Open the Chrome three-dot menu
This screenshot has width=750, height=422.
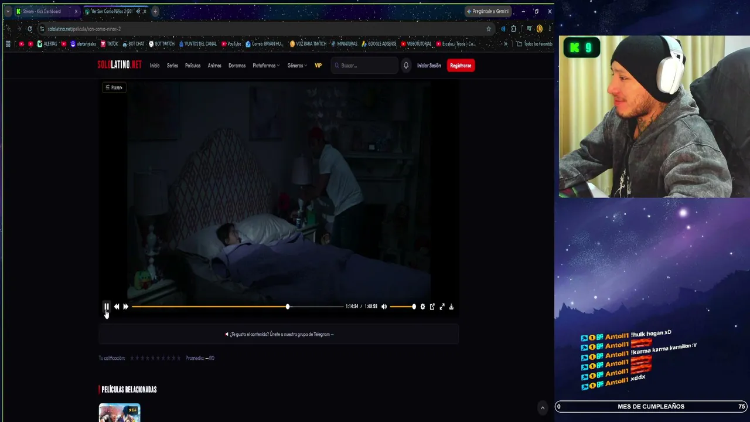click(x=549, y=29)
